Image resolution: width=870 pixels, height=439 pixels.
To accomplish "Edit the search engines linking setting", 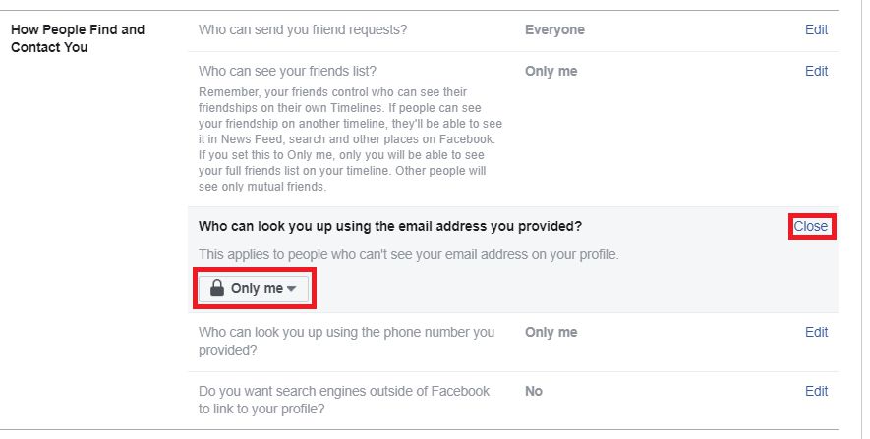I will pyautogui.click(x=816, y=391).
